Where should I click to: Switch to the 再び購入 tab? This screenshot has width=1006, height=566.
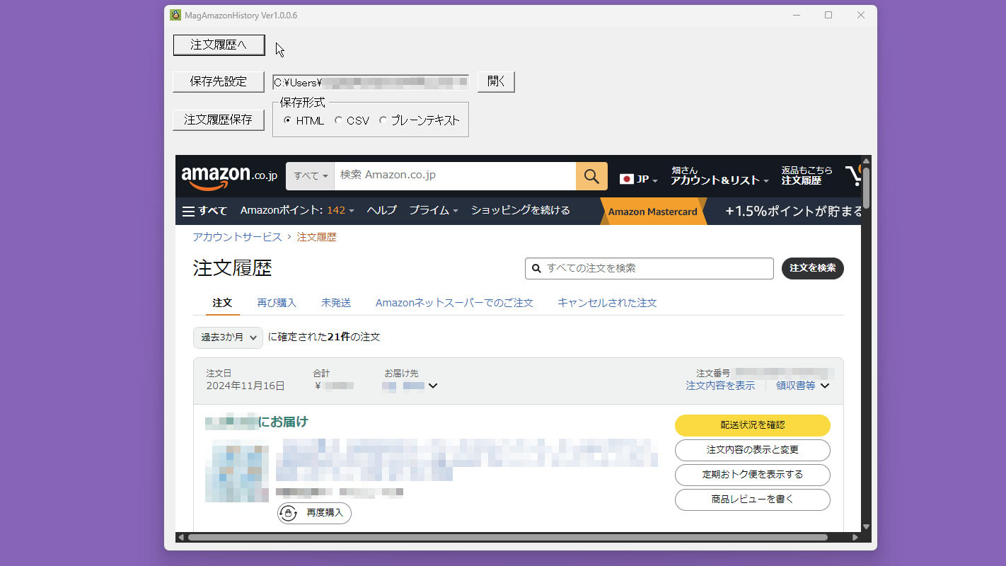point(277,303)
